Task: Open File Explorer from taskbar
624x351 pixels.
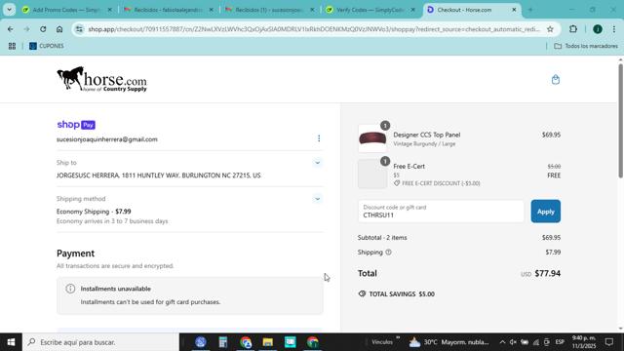Action: 268,342
